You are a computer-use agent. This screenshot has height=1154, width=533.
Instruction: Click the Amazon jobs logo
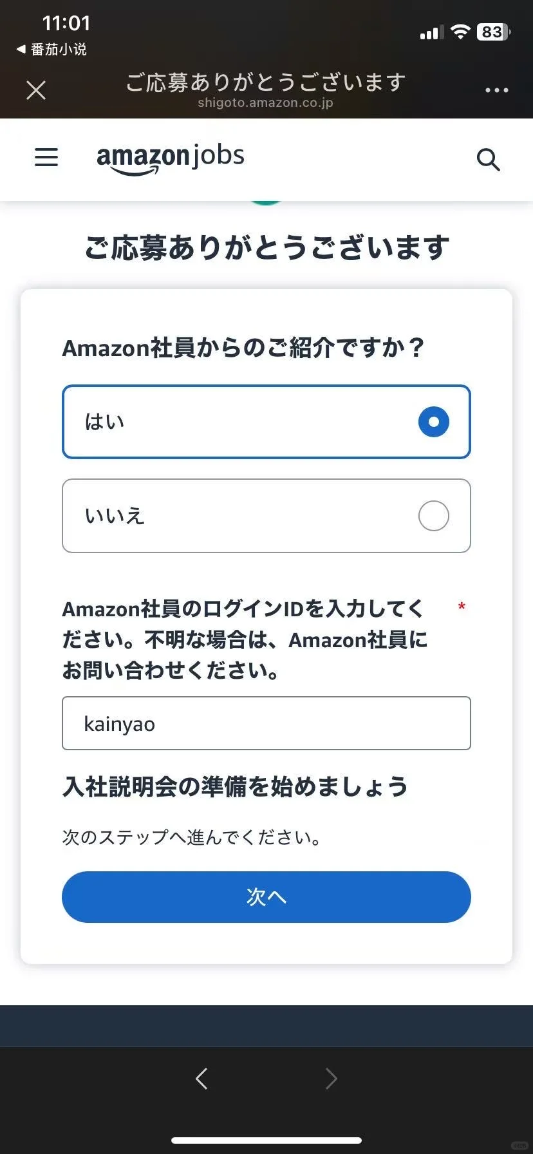click(x=171, y=158)
